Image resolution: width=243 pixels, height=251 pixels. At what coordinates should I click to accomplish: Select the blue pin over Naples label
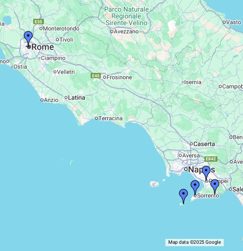coord(206,172)
